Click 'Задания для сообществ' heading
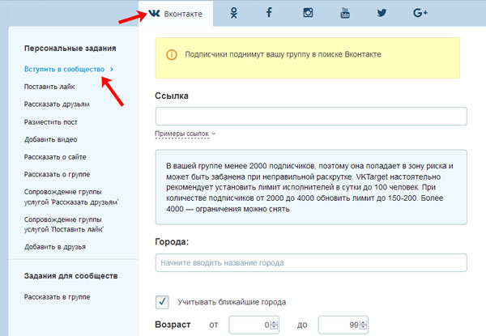 71,276
